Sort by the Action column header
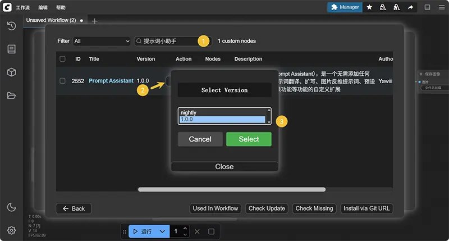 point(184,59)
